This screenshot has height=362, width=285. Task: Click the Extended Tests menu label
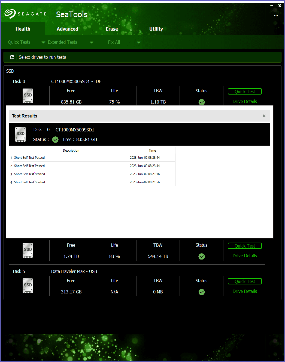coord(62,42)
